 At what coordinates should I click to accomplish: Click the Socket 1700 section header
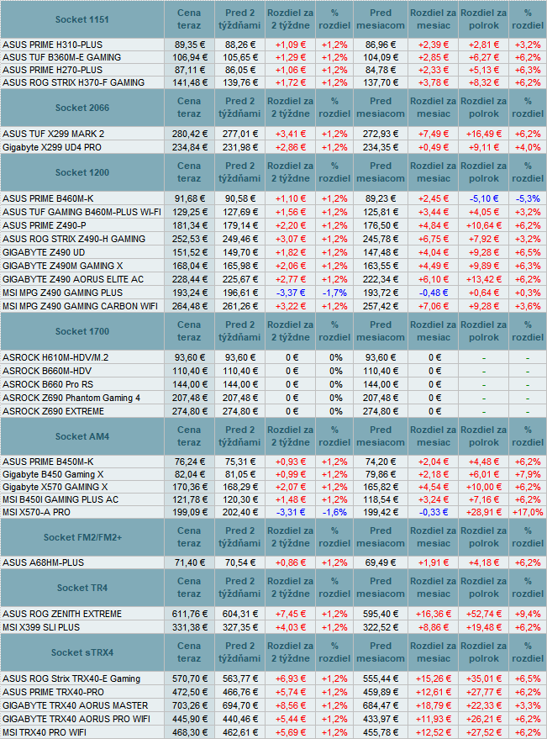click(x=82, y=331)
